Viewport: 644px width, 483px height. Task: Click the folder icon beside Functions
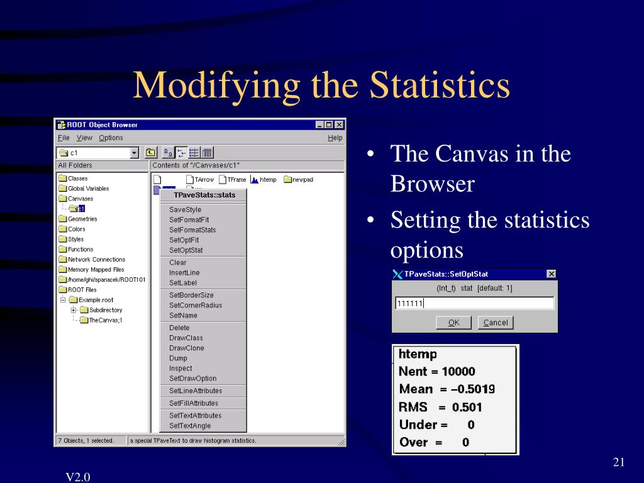pos(62,249)
